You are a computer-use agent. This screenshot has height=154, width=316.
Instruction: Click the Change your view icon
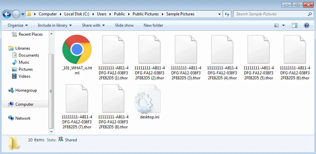277,25
